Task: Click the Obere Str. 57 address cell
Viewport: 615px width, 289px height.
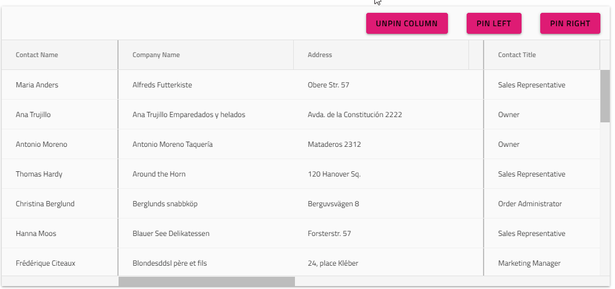Action: coord(328,85)
